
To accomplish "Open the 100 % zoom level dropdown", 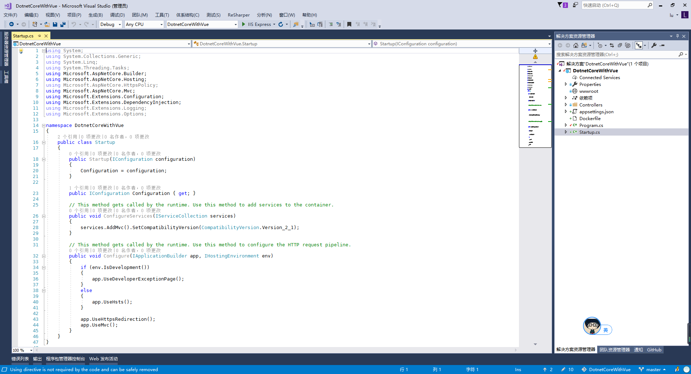I will tap(22, 350).
